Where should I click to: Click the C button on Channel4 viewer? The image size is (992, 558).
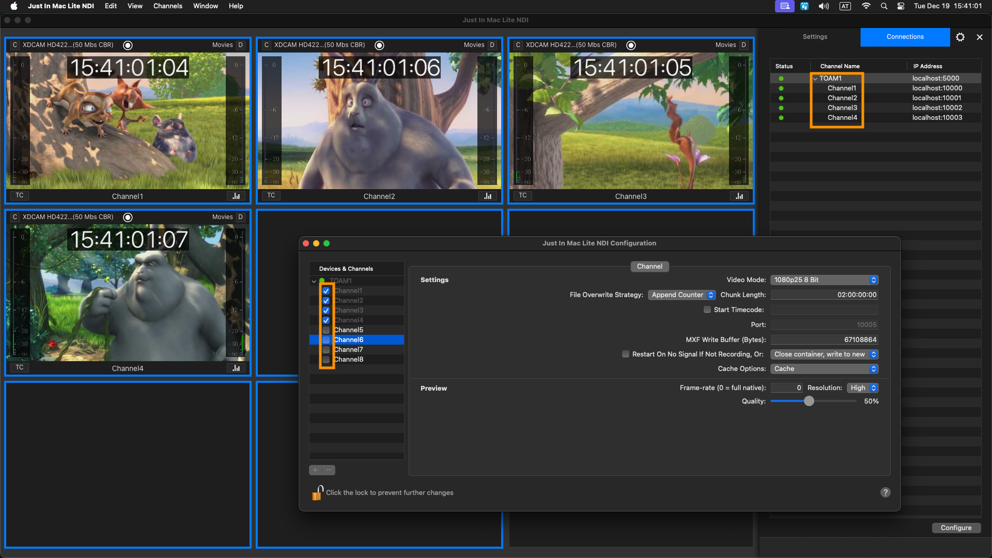[x=14, y=217]
